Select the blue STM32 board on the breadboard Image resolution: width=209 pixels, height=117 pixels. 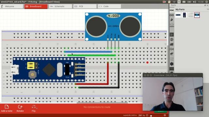pos(49,70)
